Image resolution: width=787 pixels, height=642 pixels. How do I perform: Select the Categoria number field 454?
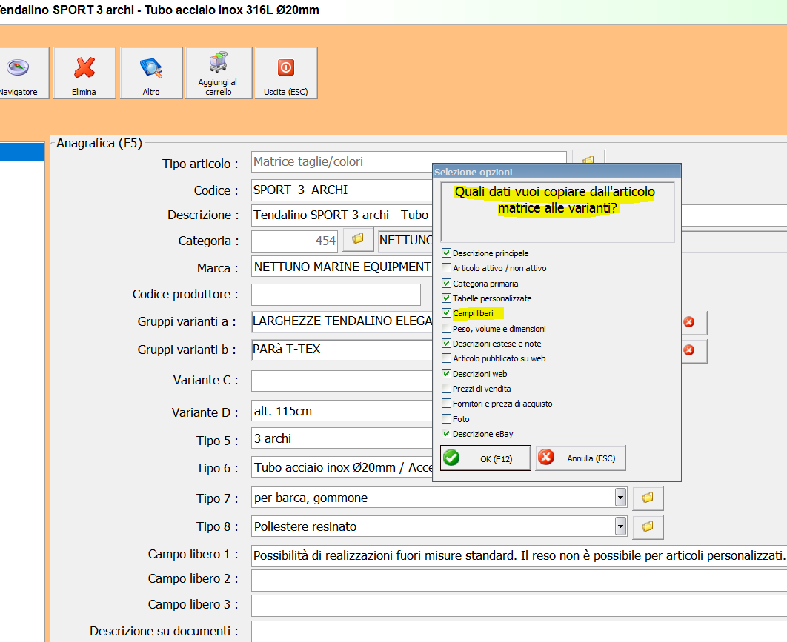pyautogui.click(x=295, y=241)
